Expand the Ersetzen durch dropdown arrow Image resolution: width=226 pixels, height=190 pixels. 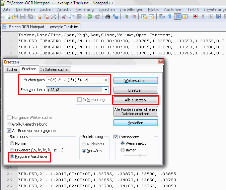[106, 90]
